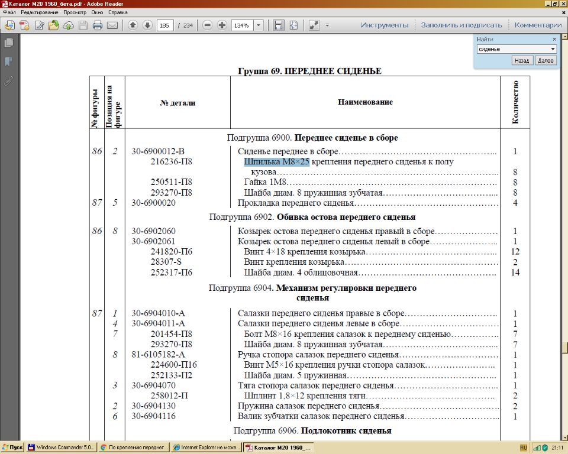Open the Заполнить и подписать pane
Screen dimensions: 568x454
[461, 25]
